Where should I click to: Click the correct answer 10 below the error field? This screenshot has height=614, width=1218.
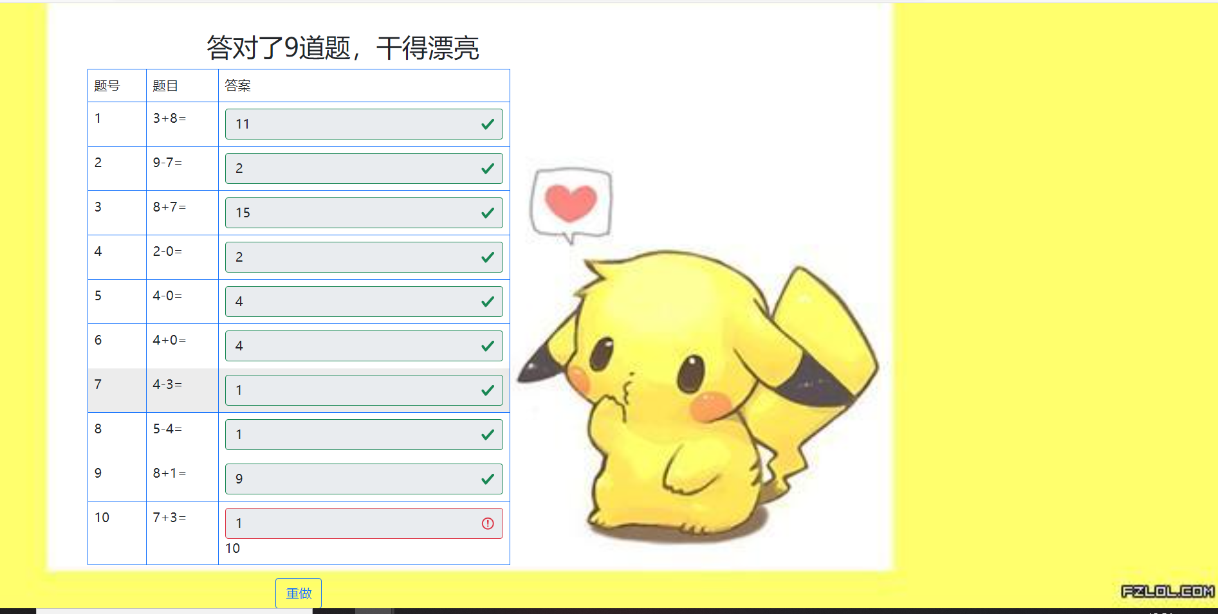(232, 548)
